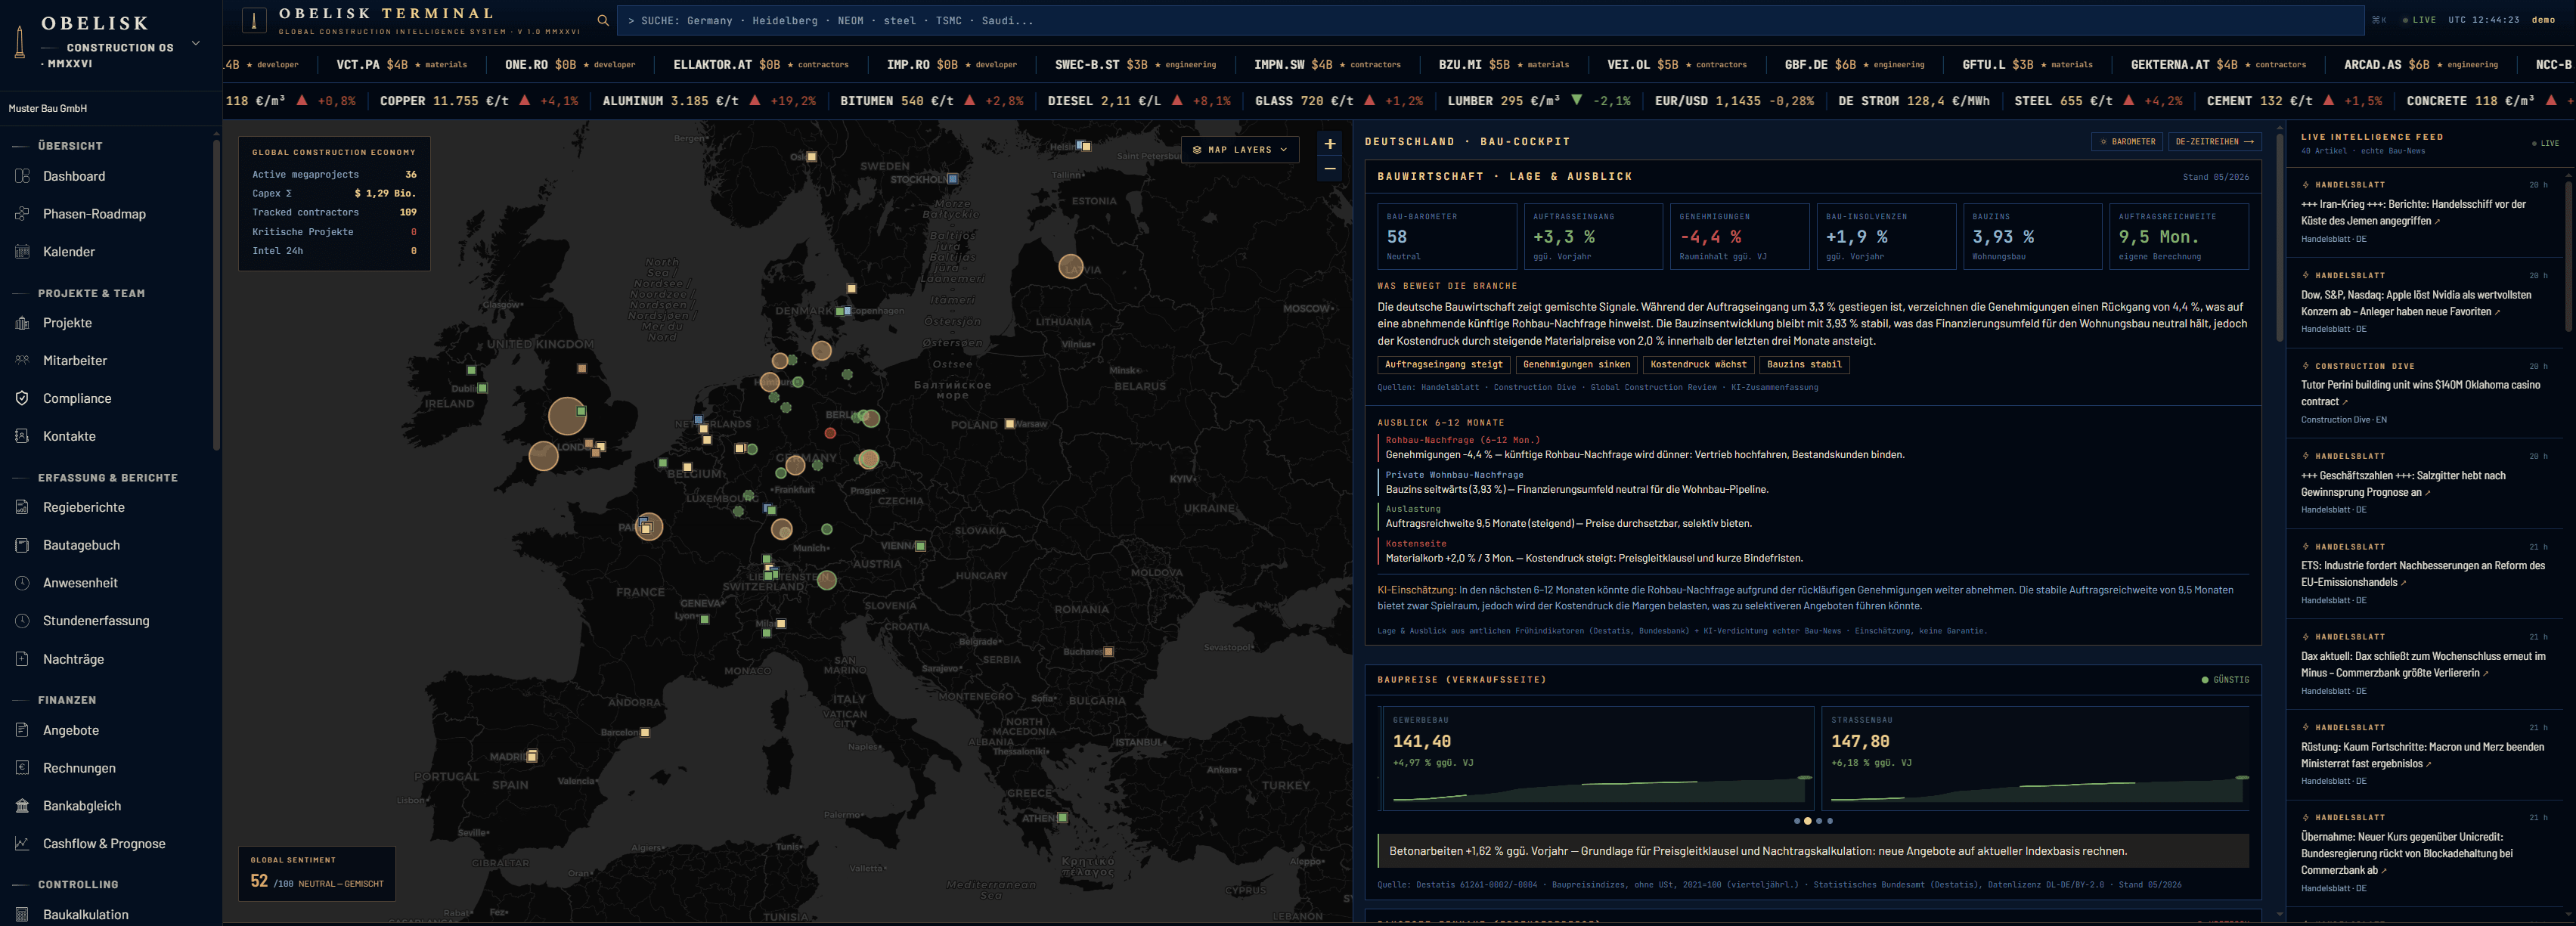The width and height of the screenshot is (2576, 926).
Task: Open the Salzgitter Geschäftszahlen headline
Action: (2403, 484)
